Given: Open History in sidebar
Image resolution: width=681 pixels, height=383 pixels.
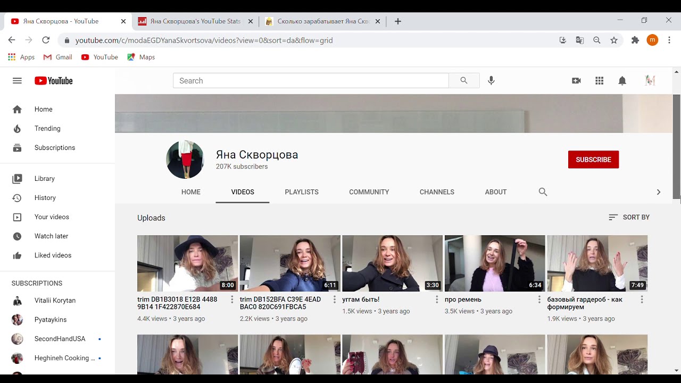Looking at the screenshot, I should (x=57, y=197).
